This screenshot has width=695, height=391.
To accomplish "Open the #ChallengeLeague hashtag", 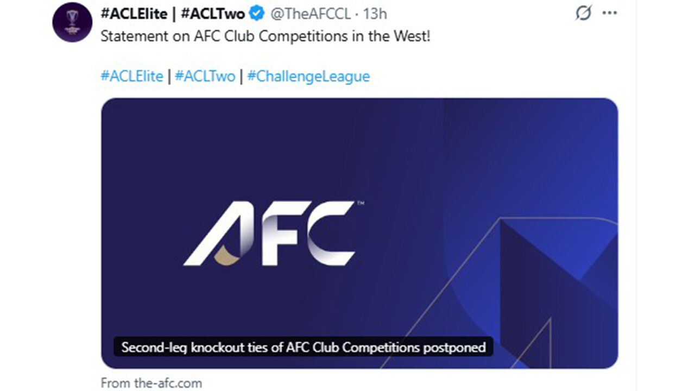I will (308, 76).
